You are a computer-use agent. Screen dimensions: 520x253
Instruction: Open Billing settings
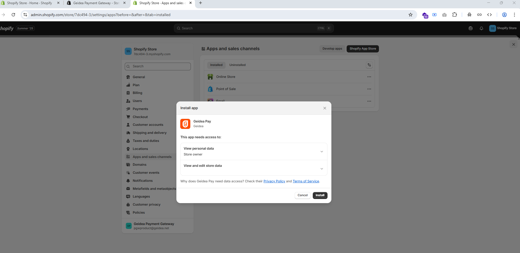coord(137,93)
